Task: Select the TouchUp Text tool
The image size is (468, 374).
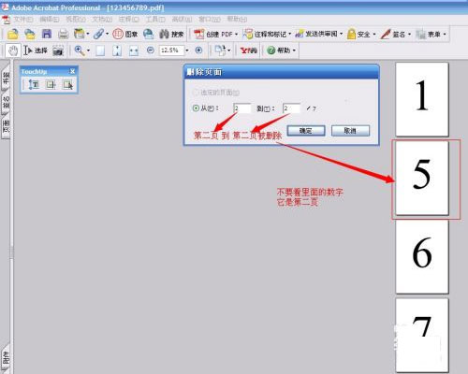Action: pos(34,84)
